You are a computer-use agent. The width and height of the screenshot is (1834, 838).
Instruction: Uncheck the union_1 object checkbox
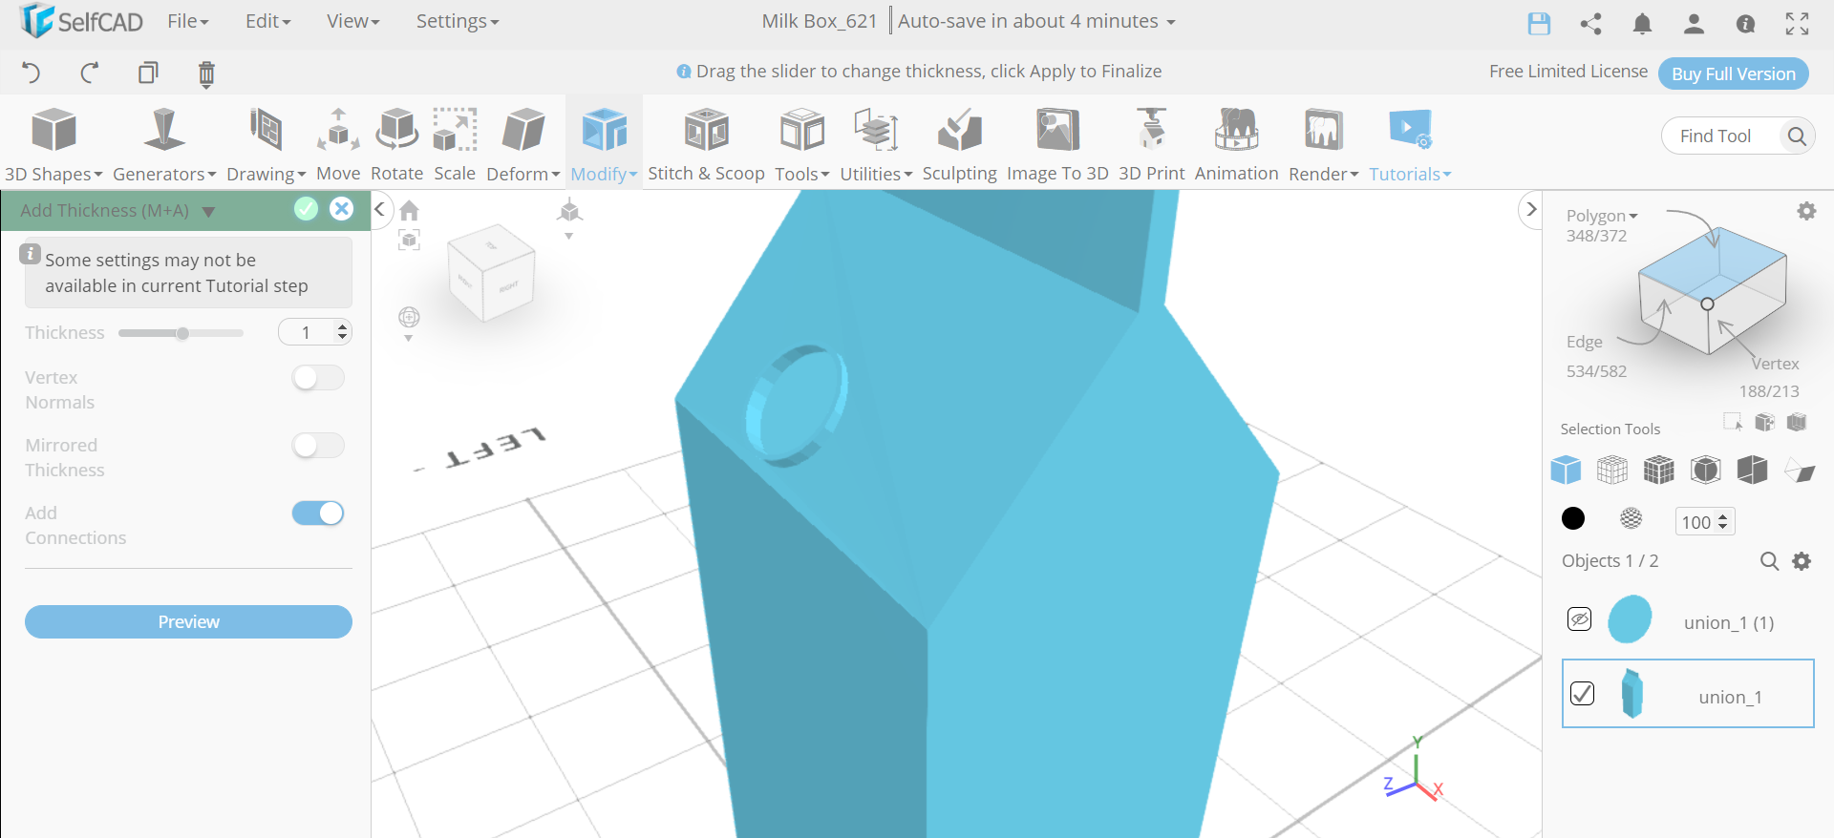click(1583, 694)
